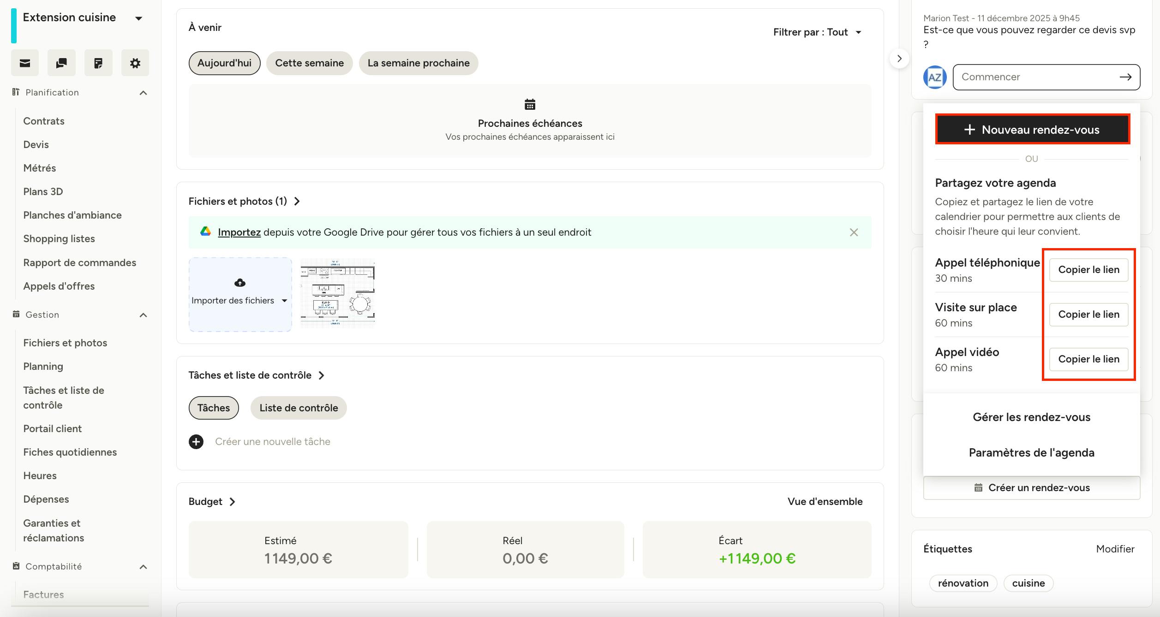
Task: Dismiss the Google Drive import banner
Action: coord(854,232)
